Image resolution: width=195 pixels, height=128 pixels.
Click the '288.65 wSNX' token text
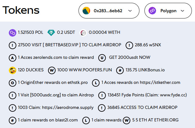(x=148, y=45)
